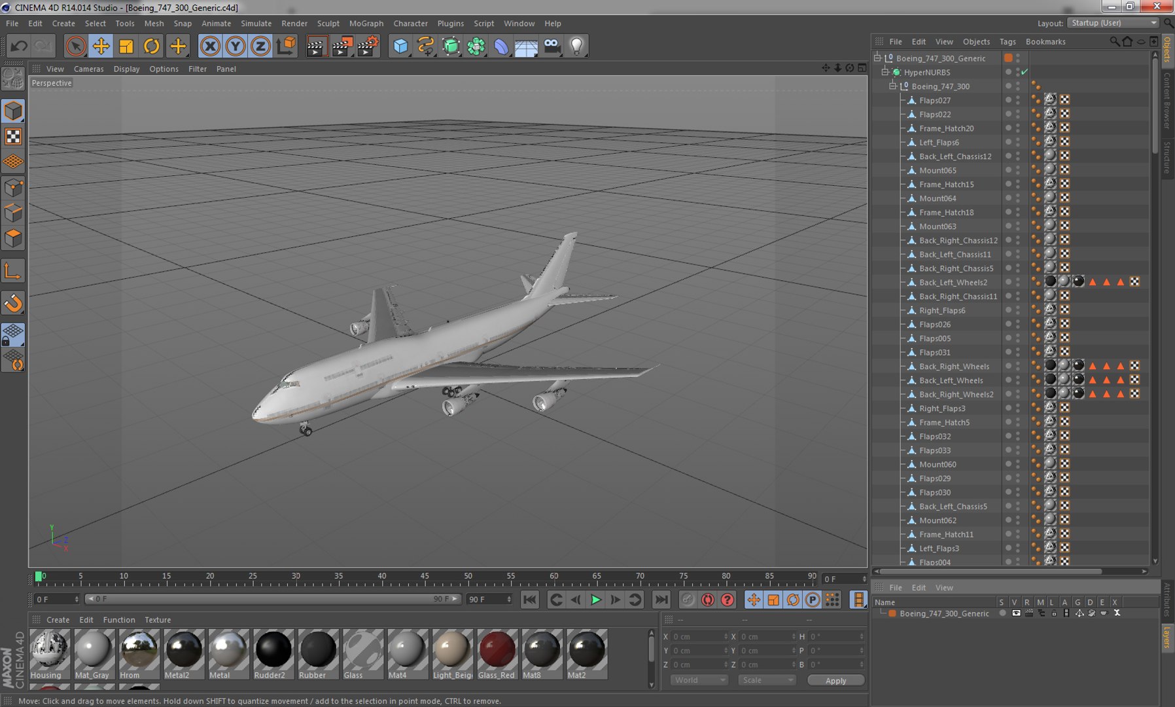Click the HyperNURBS generator icon
Screen dimensions: 1175x707
click(x=451, y=46)
